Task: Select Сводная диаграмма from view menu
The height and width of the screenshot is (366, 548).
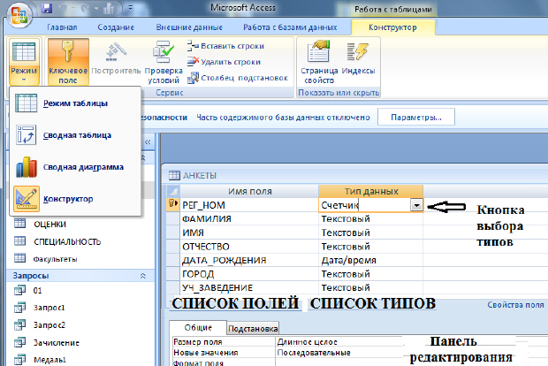Action: point(83,166)
